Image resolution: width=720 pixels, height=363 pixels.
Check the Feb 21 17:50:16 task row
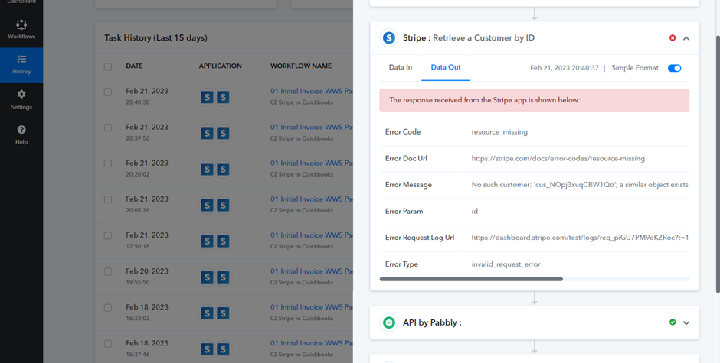coord(108,235)
